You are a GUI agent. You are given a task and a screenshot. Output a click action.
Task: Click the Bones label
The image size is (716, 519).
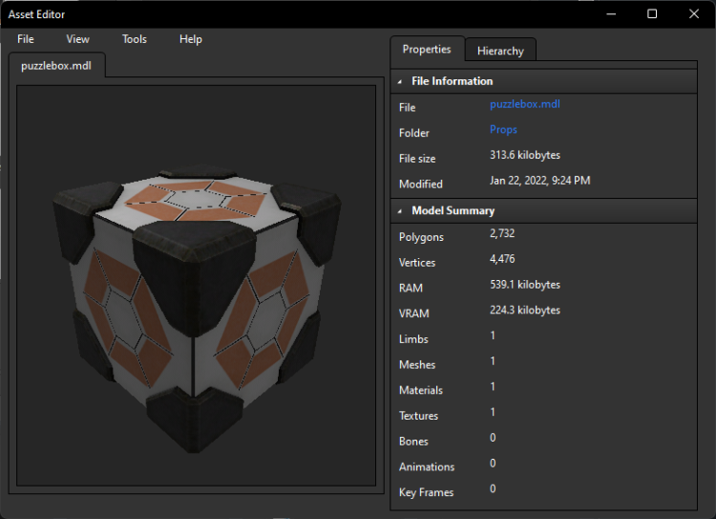click(x=413, y=442)
